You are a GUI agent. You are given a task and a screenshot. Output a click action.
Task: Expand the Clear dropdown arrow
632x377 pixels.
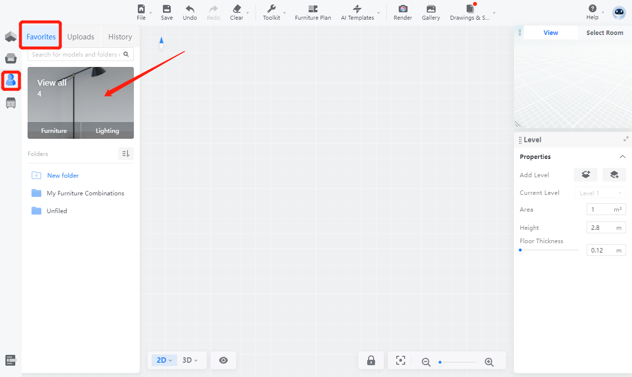tap(248, 13)
